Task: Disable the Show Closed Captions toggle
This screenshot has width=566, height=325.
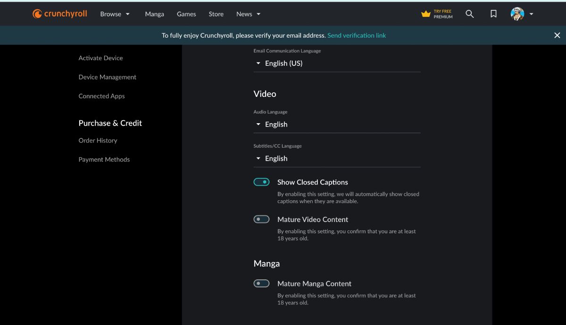Action: coord(261,182)
